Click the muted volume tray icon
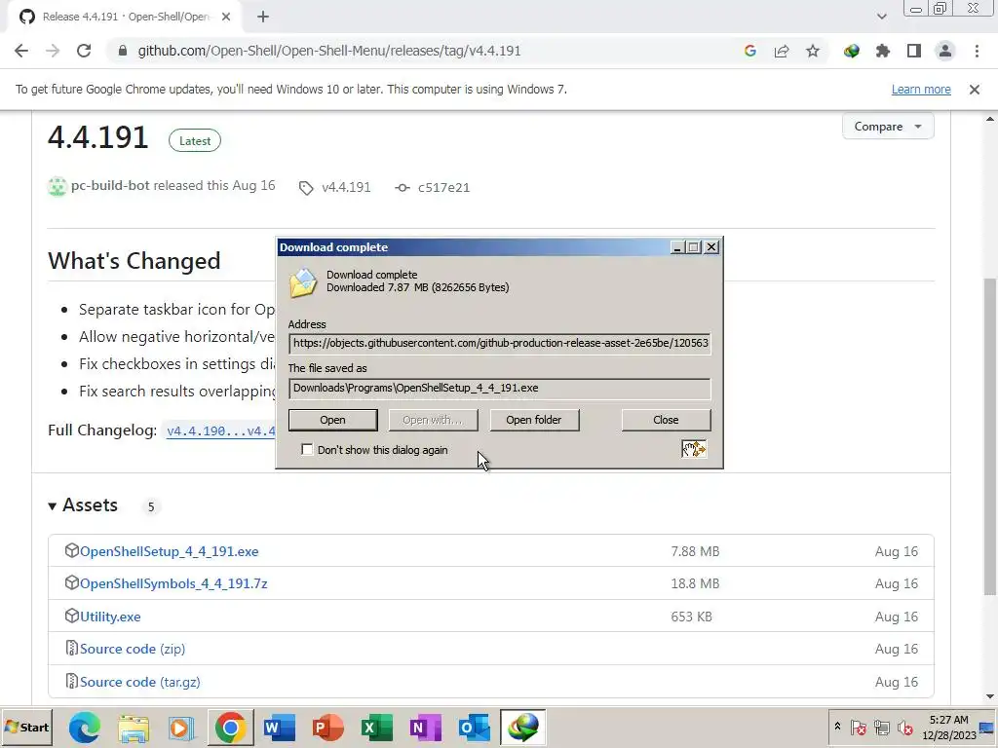 tap(904, 727)
